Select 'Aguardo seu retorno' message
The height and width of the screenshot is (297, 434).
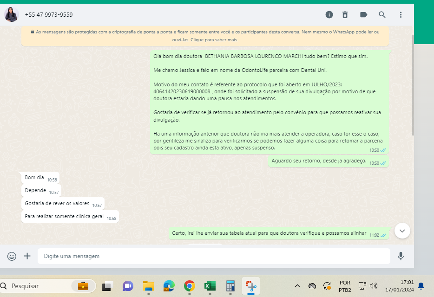coord(328,161)
